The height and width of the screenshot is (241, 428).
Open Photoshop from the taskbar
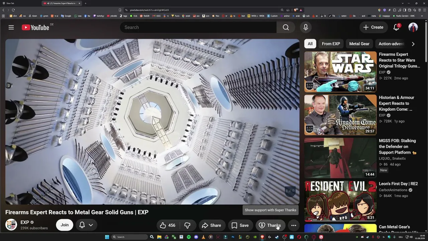[233, 237]
